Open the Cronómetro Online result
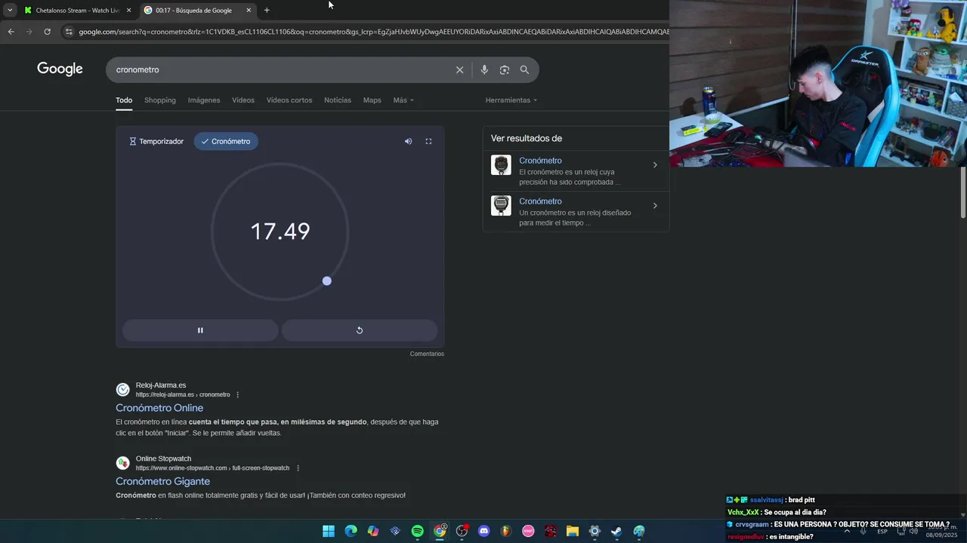Image resolution: width=967 pixels, height=543 pixels. pos(159,408)
